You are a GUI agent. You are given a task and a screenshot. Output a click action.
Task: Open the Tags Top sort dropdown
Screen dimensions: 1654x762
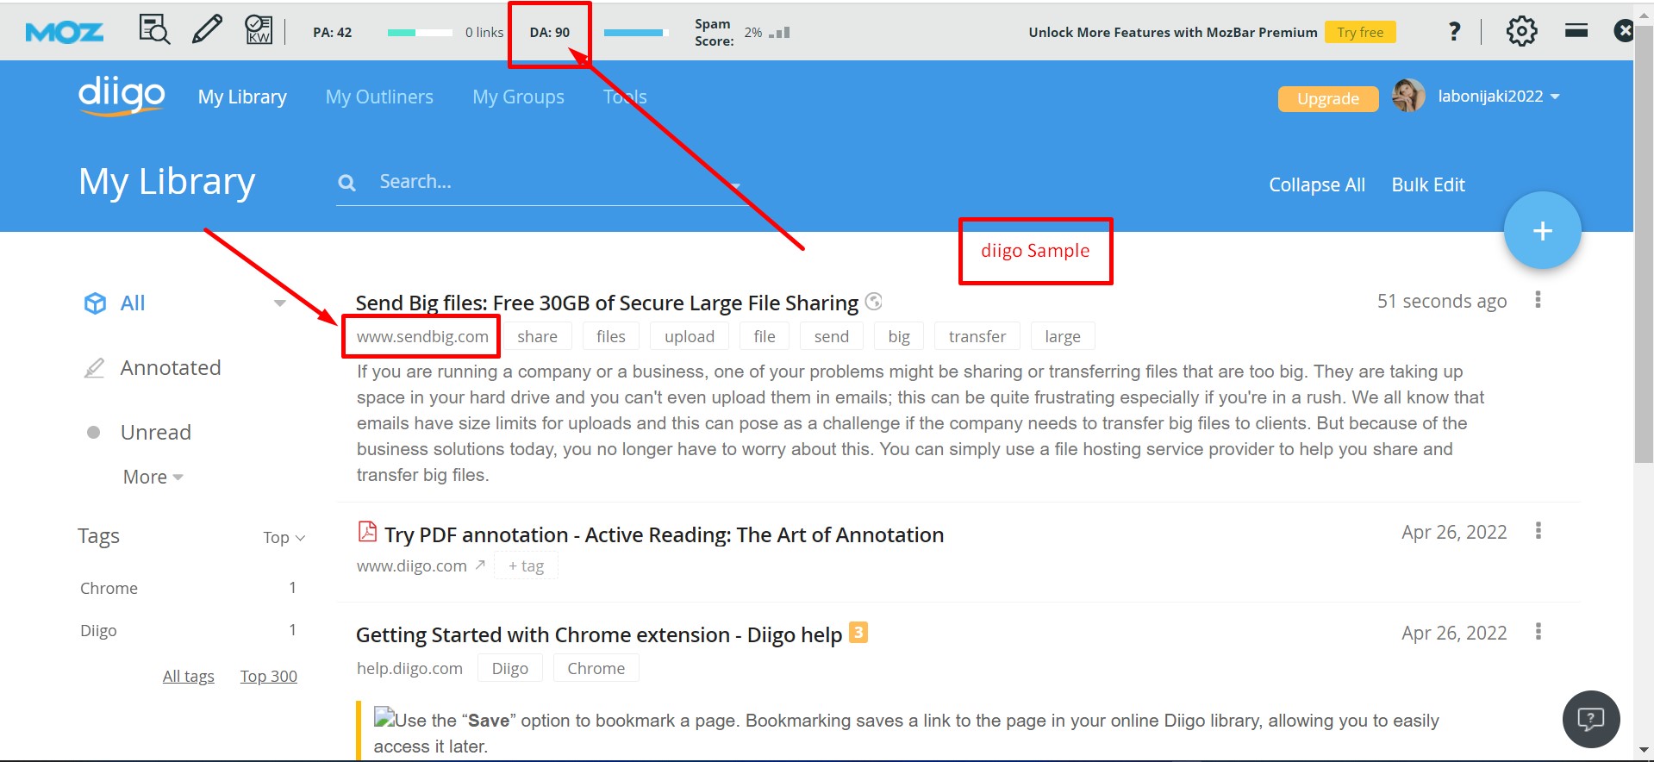coord(284,537)
